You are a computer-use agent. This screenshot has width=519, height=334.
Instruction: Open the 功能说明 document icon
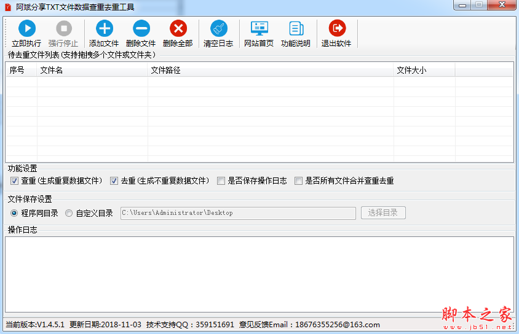pos(296,28)
